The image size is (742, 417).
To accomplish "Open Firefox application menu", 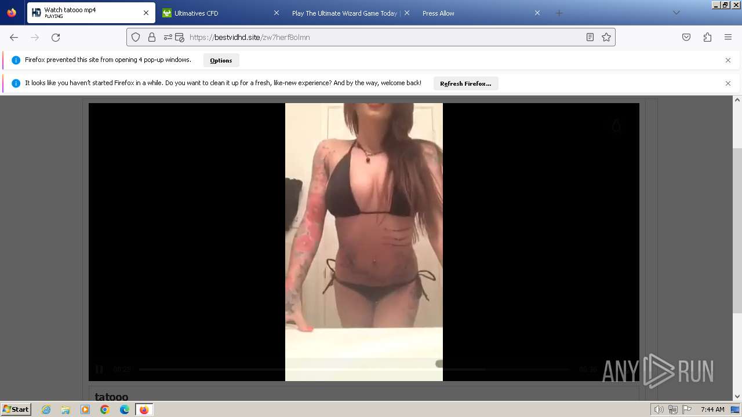I will tap(728, 37).
